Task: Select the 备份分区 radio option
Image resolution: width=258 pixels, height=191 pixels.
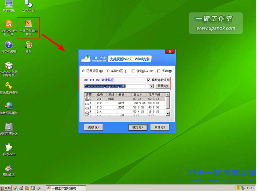Action: (x=109, y=71)
